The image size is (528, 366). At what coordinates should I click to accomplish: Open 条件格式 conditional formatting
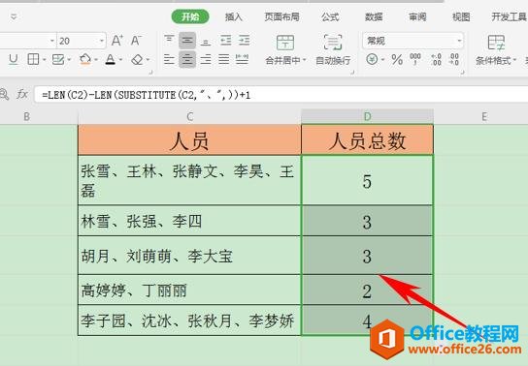(x=495, y=49)
